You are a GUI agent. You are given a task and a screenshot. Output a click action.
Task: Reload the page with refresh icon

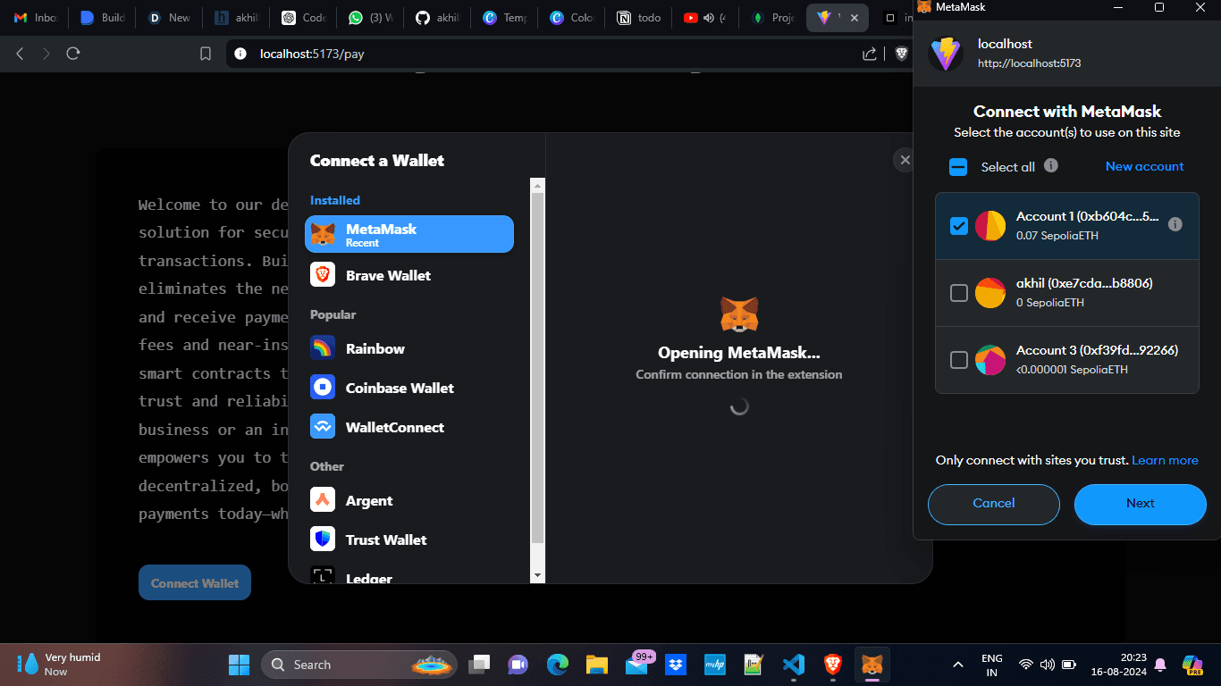click(73, 54)
